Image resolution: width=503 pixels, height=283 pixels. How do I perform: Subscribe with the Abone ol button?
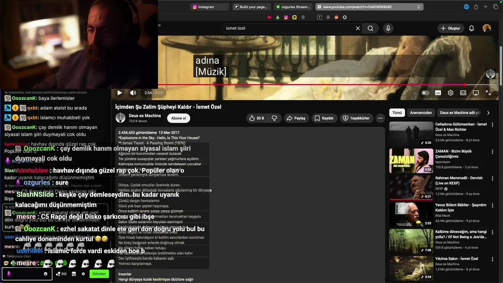point(179,118)
